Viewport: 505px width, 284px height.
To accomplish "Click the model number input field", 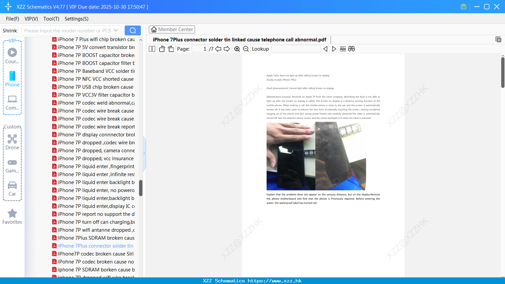I will 68,30.
